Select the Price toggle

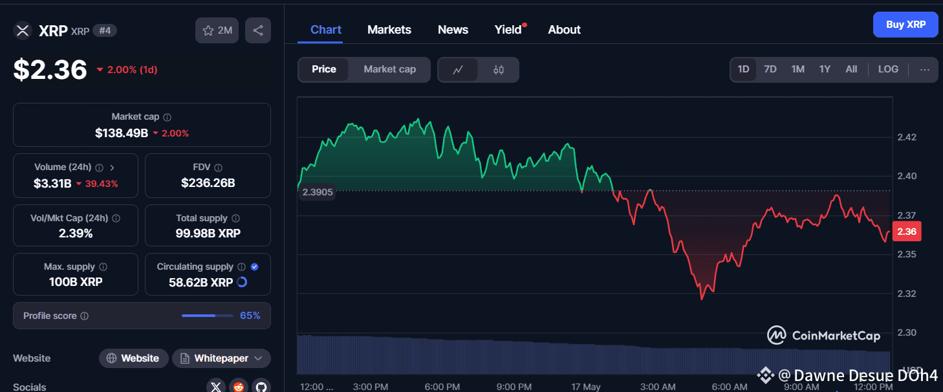[x=324, y=69]
